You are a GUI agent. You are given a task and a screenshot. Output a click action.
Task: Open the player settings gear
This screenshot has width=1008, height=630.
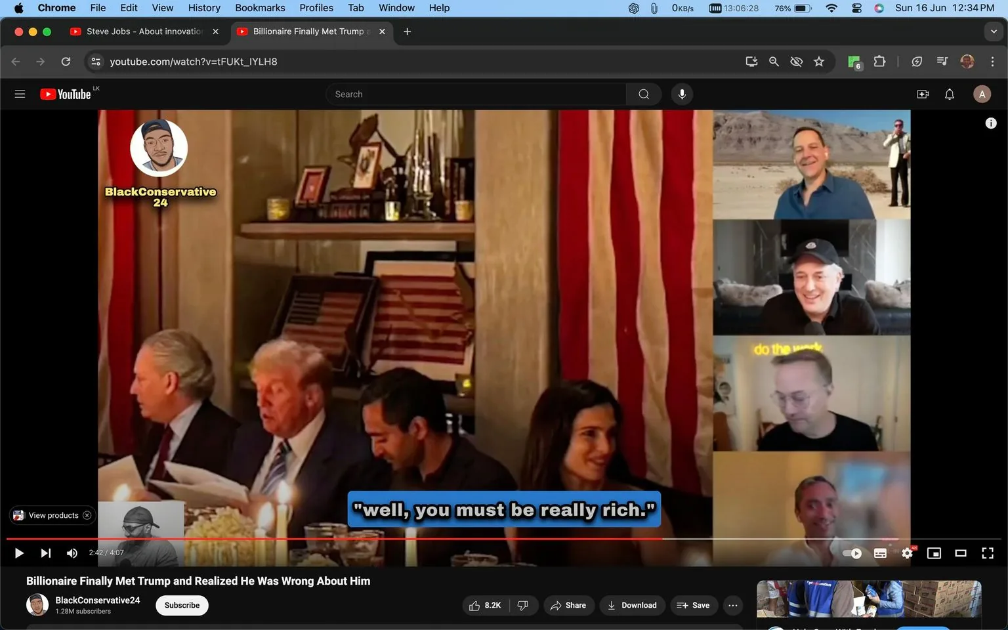[x=907, y=553]
